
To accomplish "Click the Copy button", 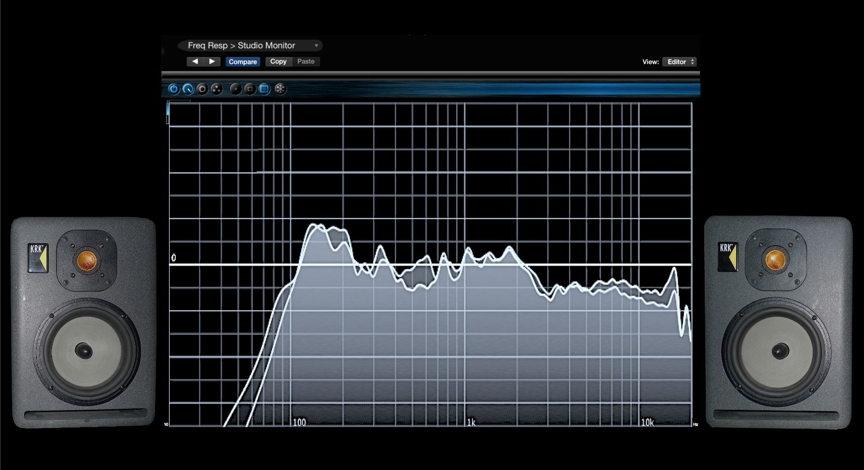I will coord(279,61).
